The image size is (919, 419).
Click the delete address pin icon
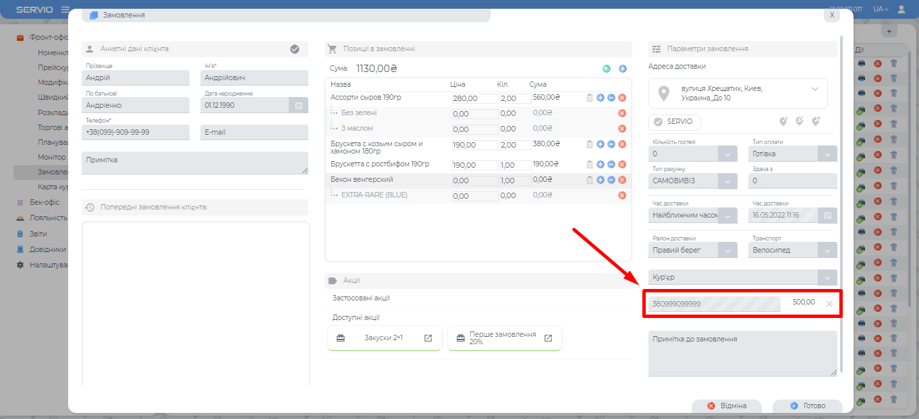816,122
